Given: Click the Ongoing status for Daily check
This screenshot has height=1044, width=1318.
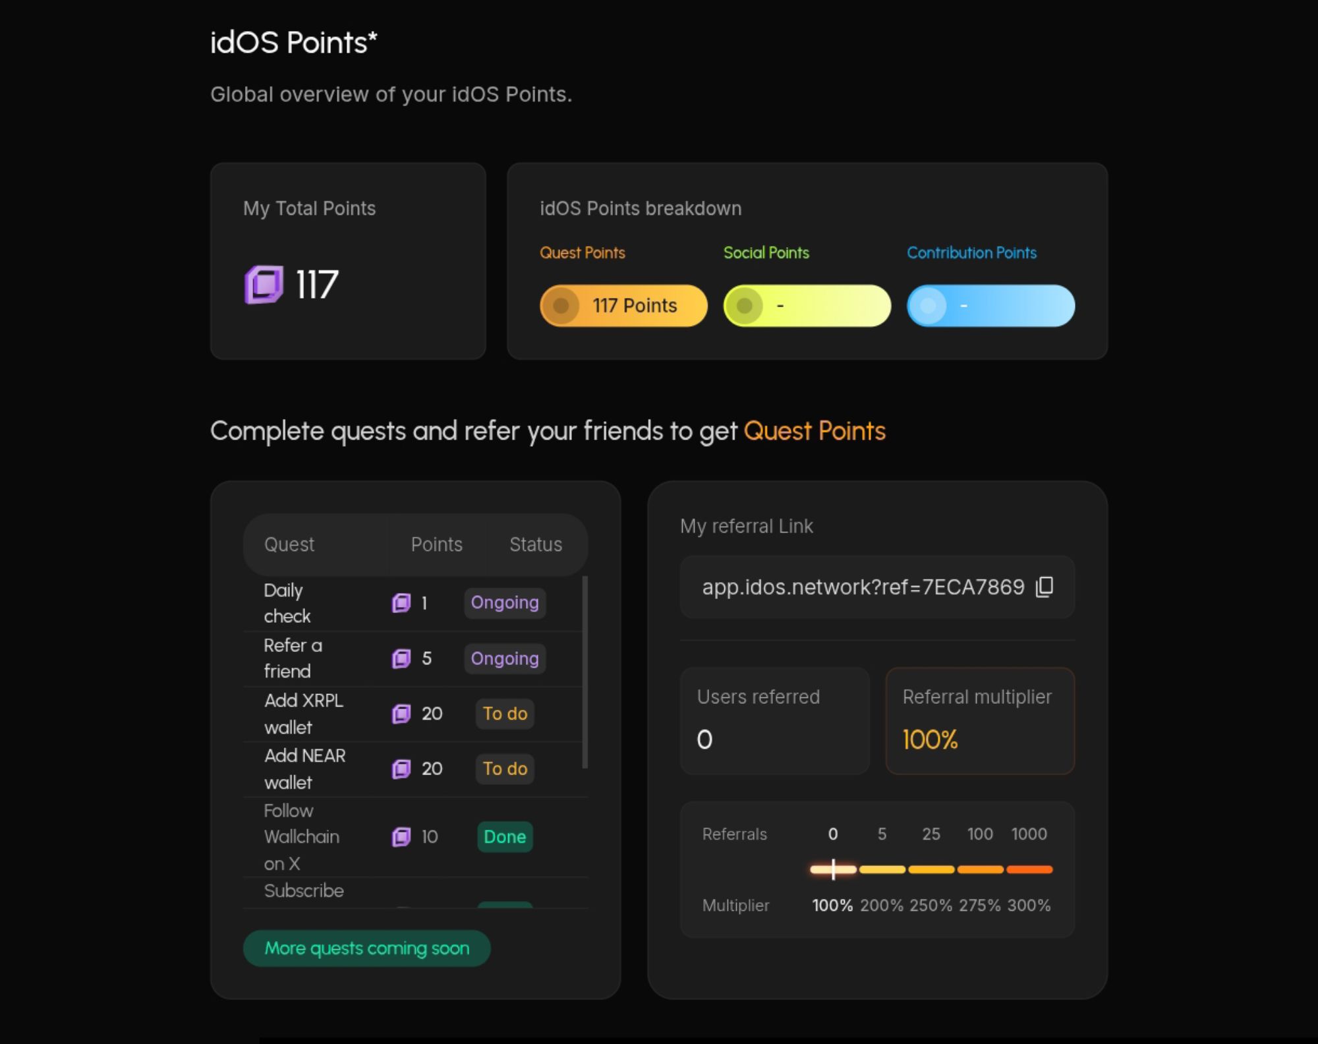Looking at the screenshot, I should [505, 603].
